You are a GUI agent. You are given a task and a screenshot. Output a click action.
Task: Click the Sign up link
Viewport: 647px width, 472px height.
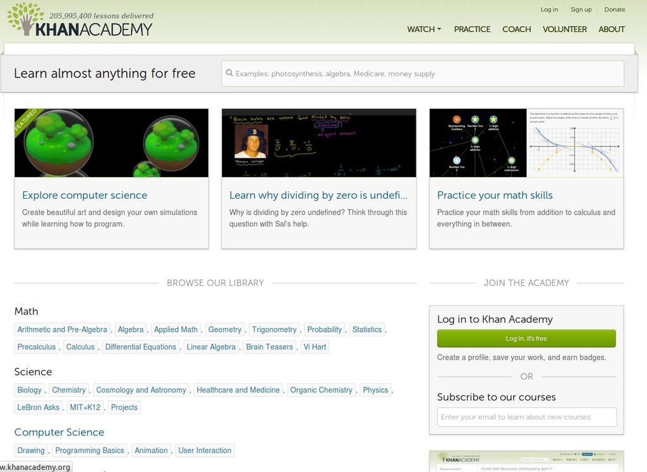[581, 9]
